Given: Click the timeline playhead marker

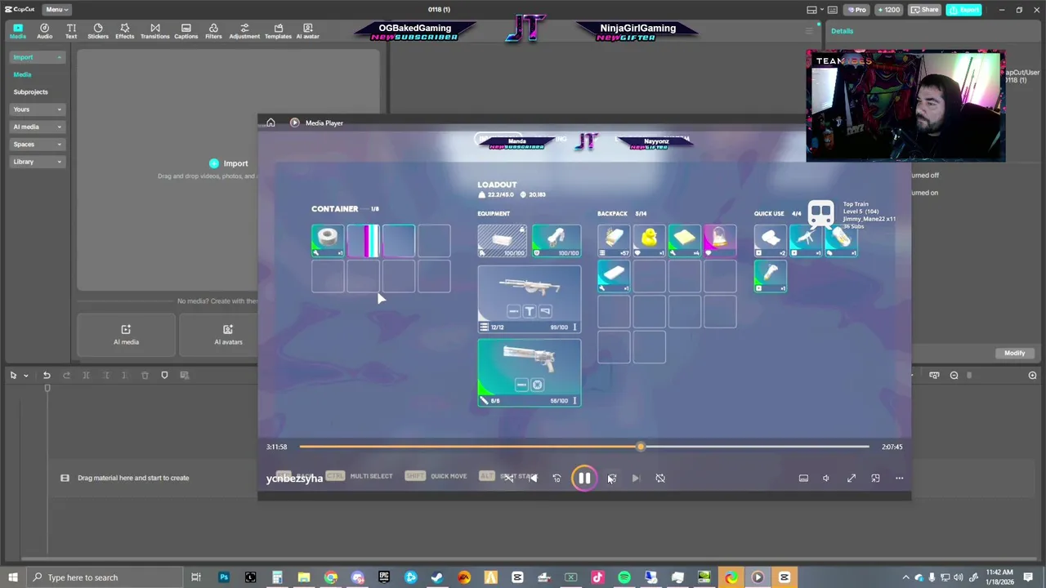Looking at the screenshot, I should click(47, 389).
